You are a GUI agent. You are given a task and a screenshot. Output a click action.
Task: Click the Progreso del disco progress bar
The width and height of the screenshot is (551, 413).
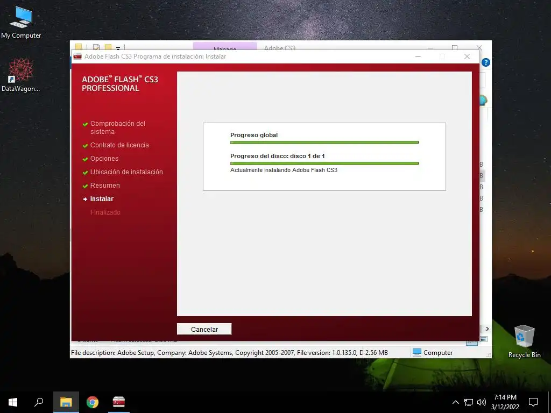click(324, 163)
